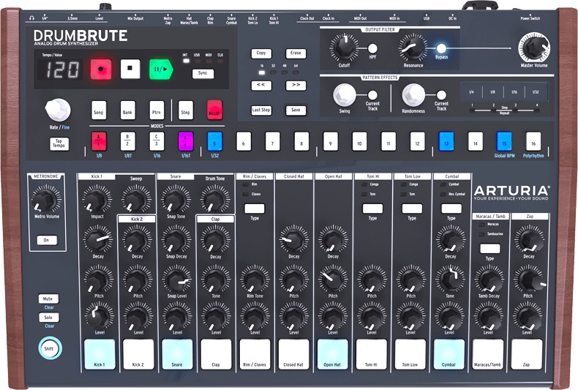Click the Solo button
The width and height of the screenshot is (578, 390).
pyautogui.click(x=48, y=317)
